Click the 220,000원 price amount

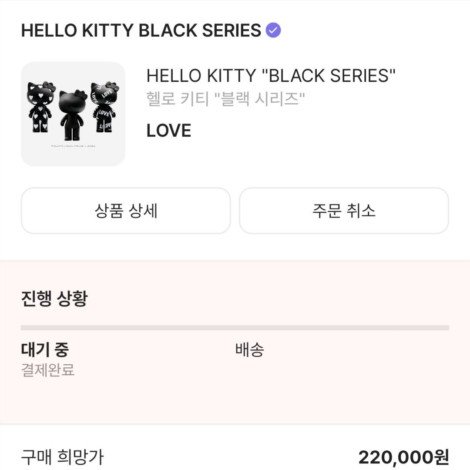coord(404,457)
